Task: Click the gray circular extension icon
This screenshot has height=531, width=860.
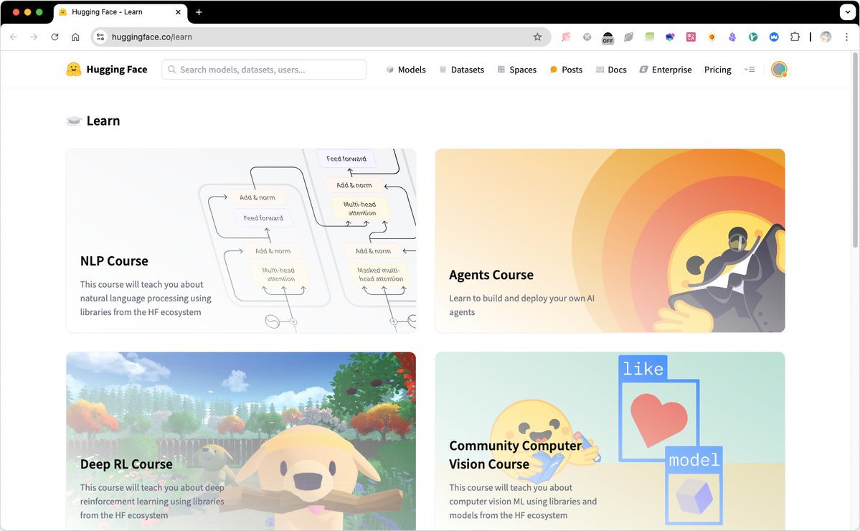Action: point(587,37)
